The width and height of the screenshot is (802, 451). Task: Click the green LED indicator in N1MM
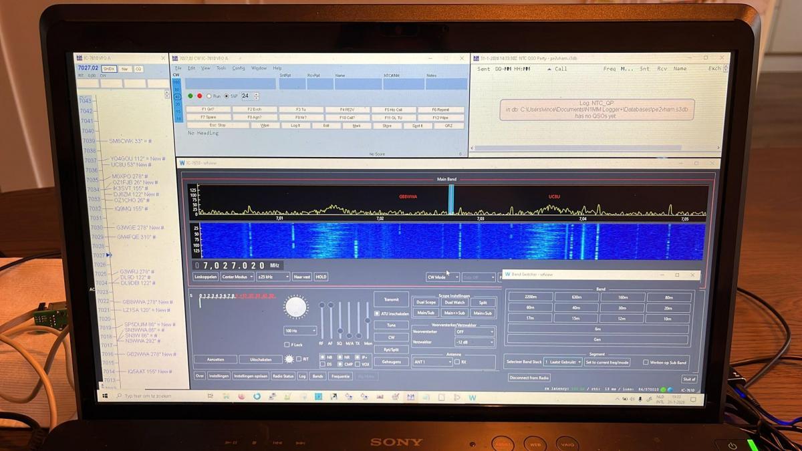(x=190, y=96)
